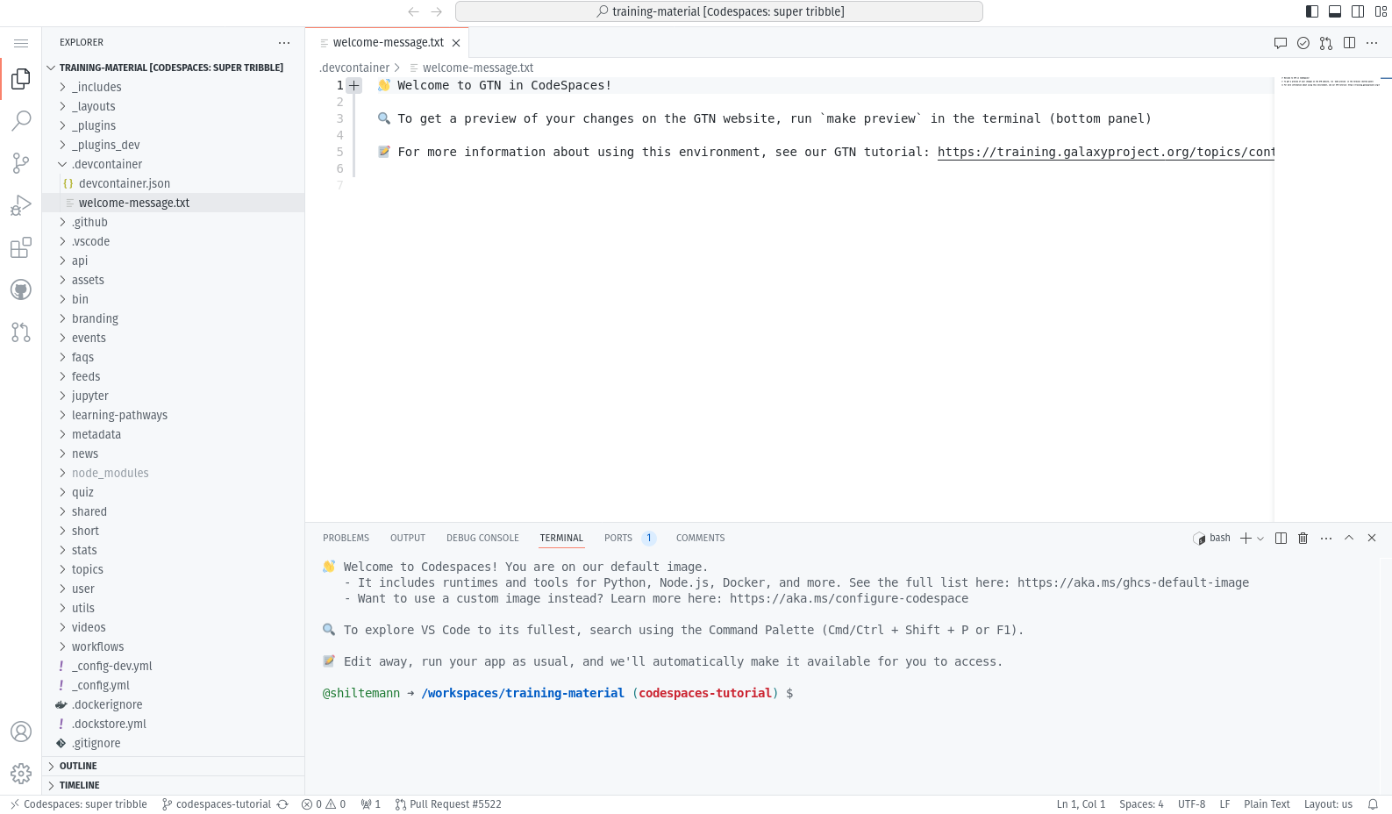The width and height of the screenshot is (1392, 814).
Task: Click the command center search box
Action: (x=719, y=11)
